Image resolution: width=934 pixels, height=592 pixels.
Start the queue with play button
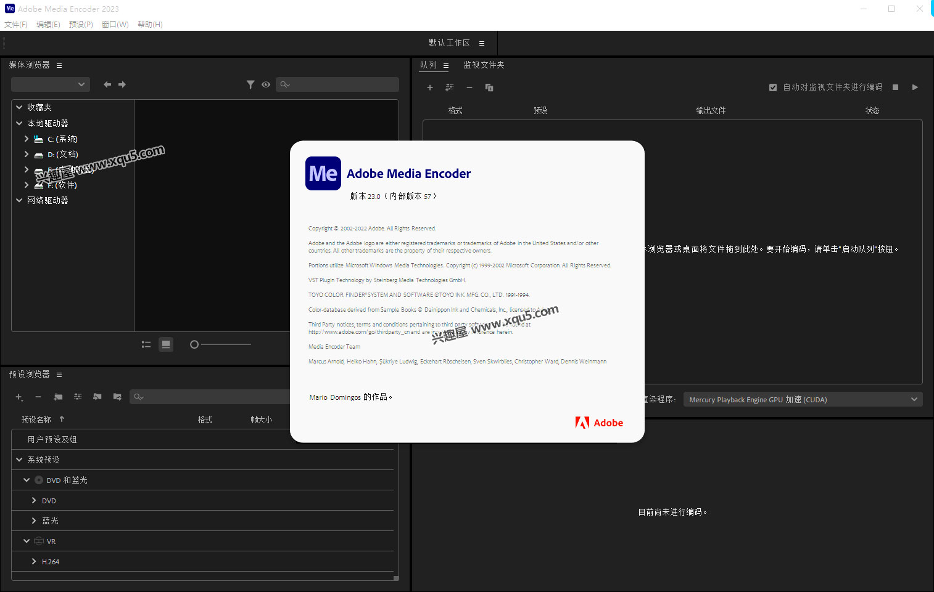(x=915, y=87)
